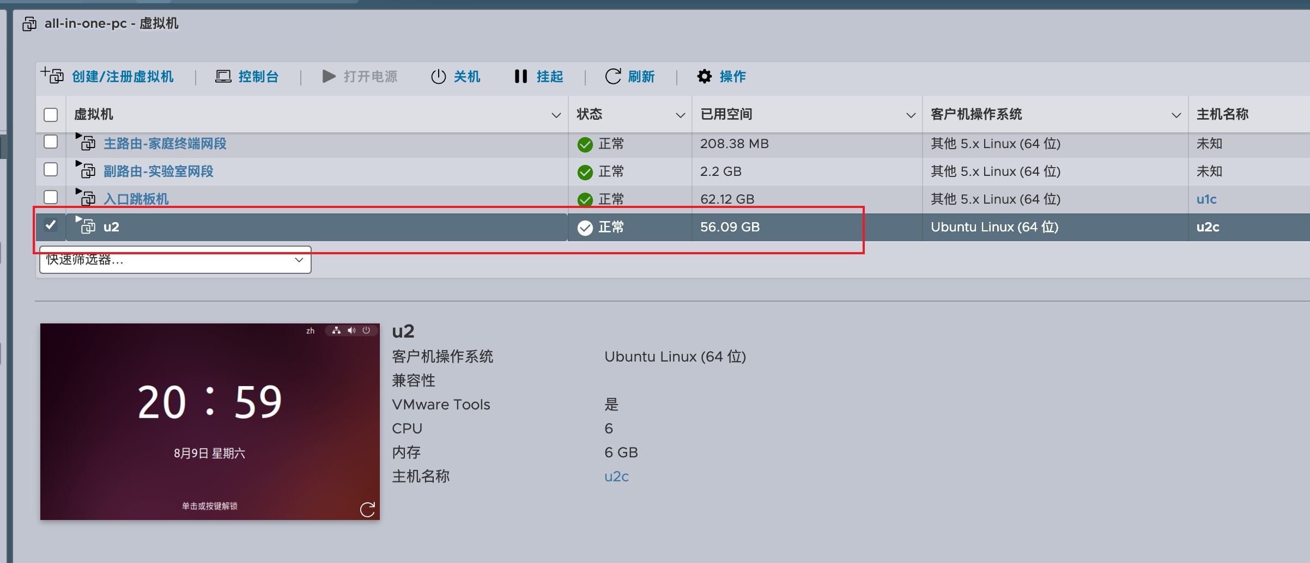This screenshot has height=563, width=1310.
Task: Click the shutdown power icon
Action: tap(439, 76)
